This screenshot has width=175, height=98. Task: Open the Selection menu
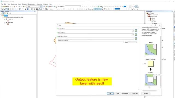tap(24, 4)
